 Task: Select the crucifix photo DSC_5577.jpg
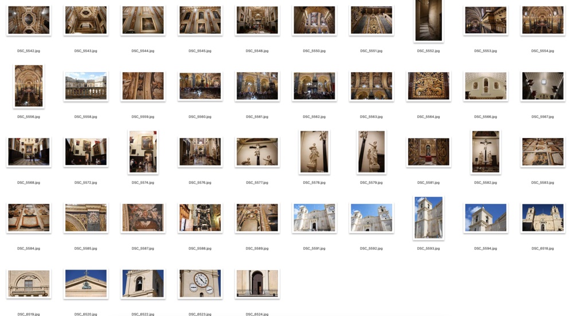point(257,152)
